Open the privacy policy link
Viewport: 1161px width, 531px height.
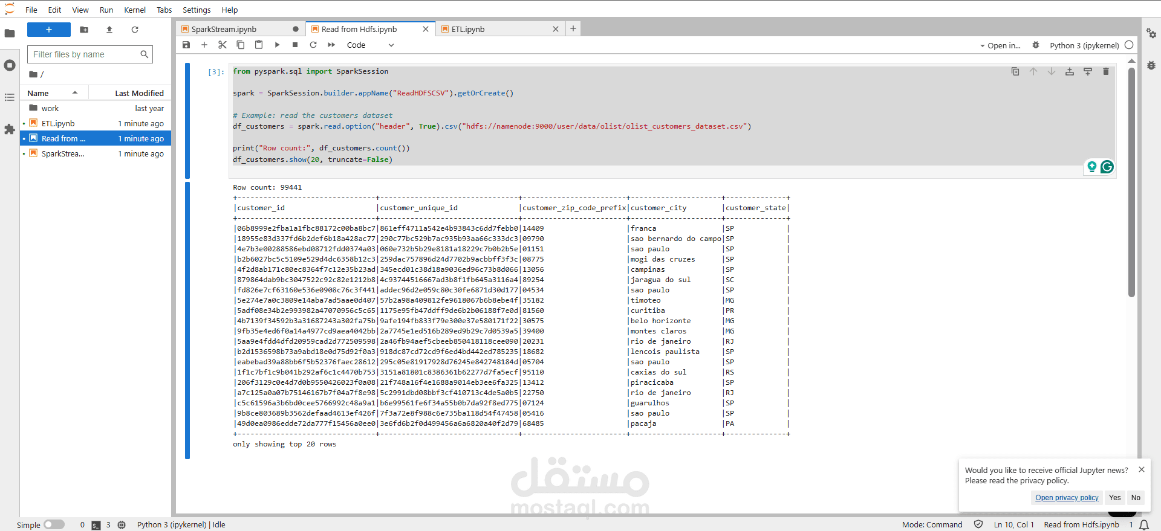(1067, 498)
